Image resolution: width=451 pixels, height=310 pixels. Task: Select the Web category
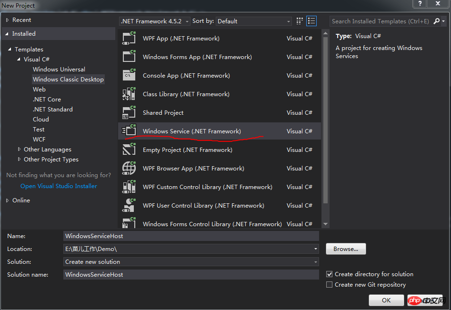pos(39,90)
